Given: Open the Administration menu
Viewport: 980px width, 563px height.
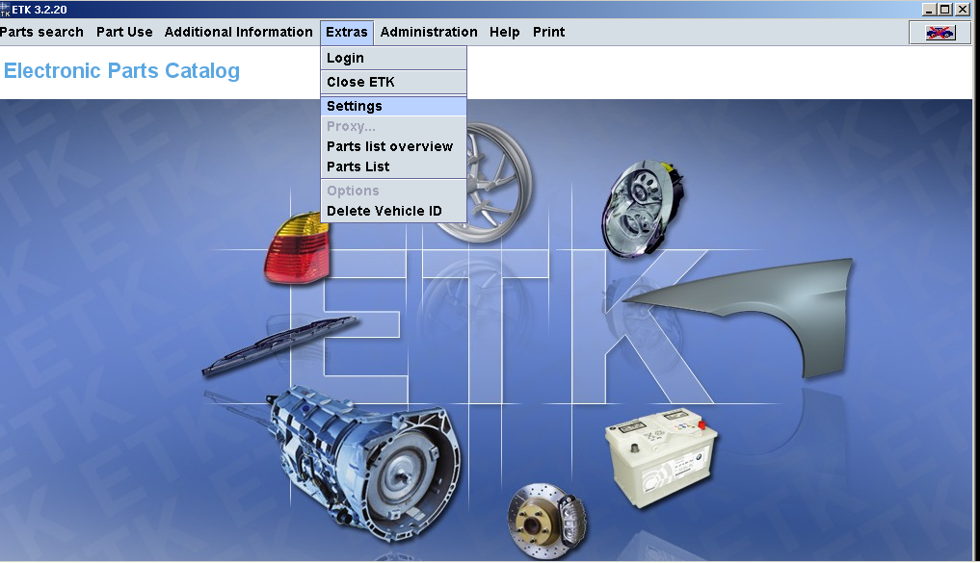Looking at the screenshot, I should [429, 32].
